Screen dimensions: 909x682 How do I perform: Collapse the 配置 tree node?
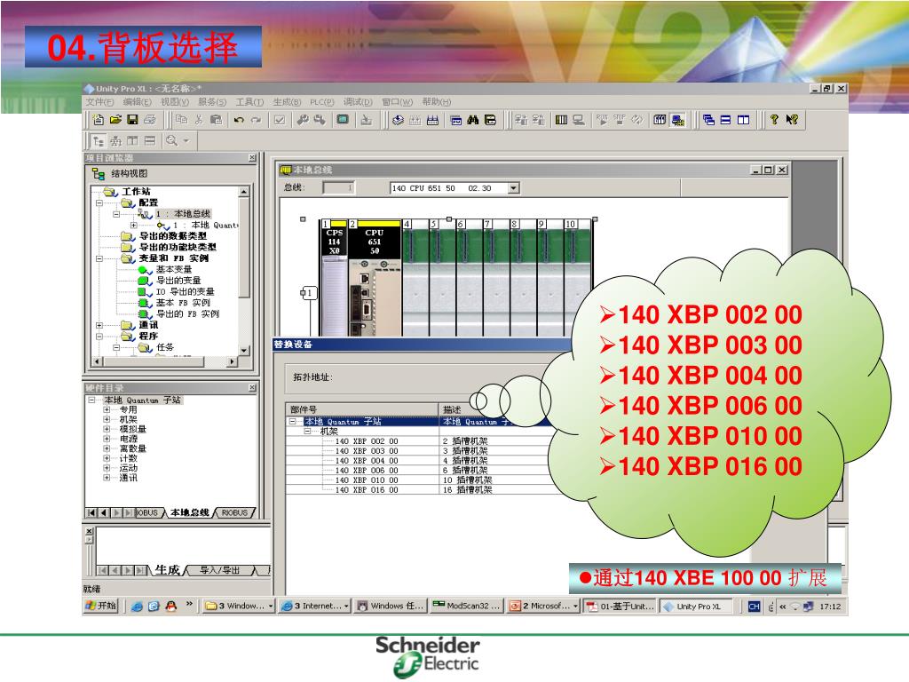99,203
